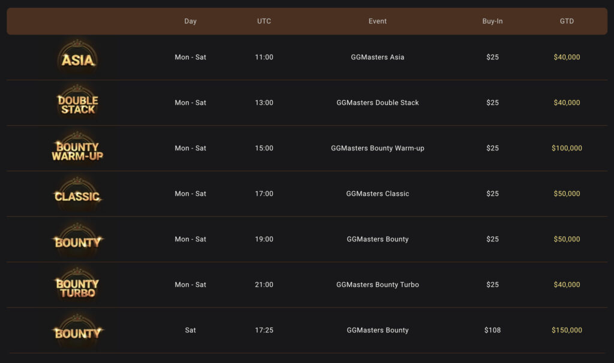614x363 pixels.
Task: Click the GTD column header
Action: coord(567,21)
